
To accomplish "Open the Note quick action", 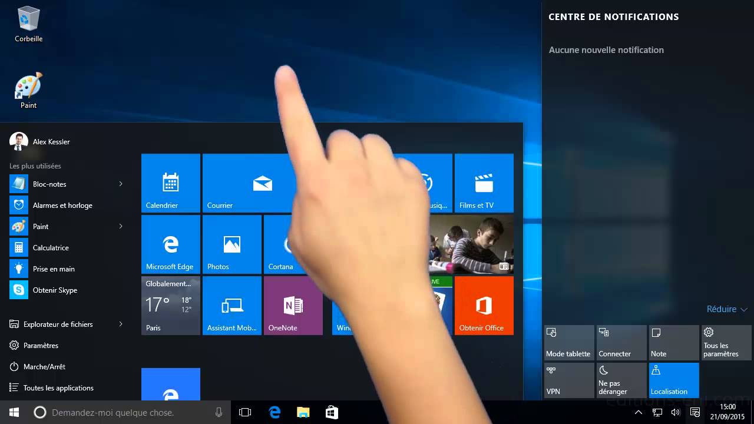I will 674,343.
